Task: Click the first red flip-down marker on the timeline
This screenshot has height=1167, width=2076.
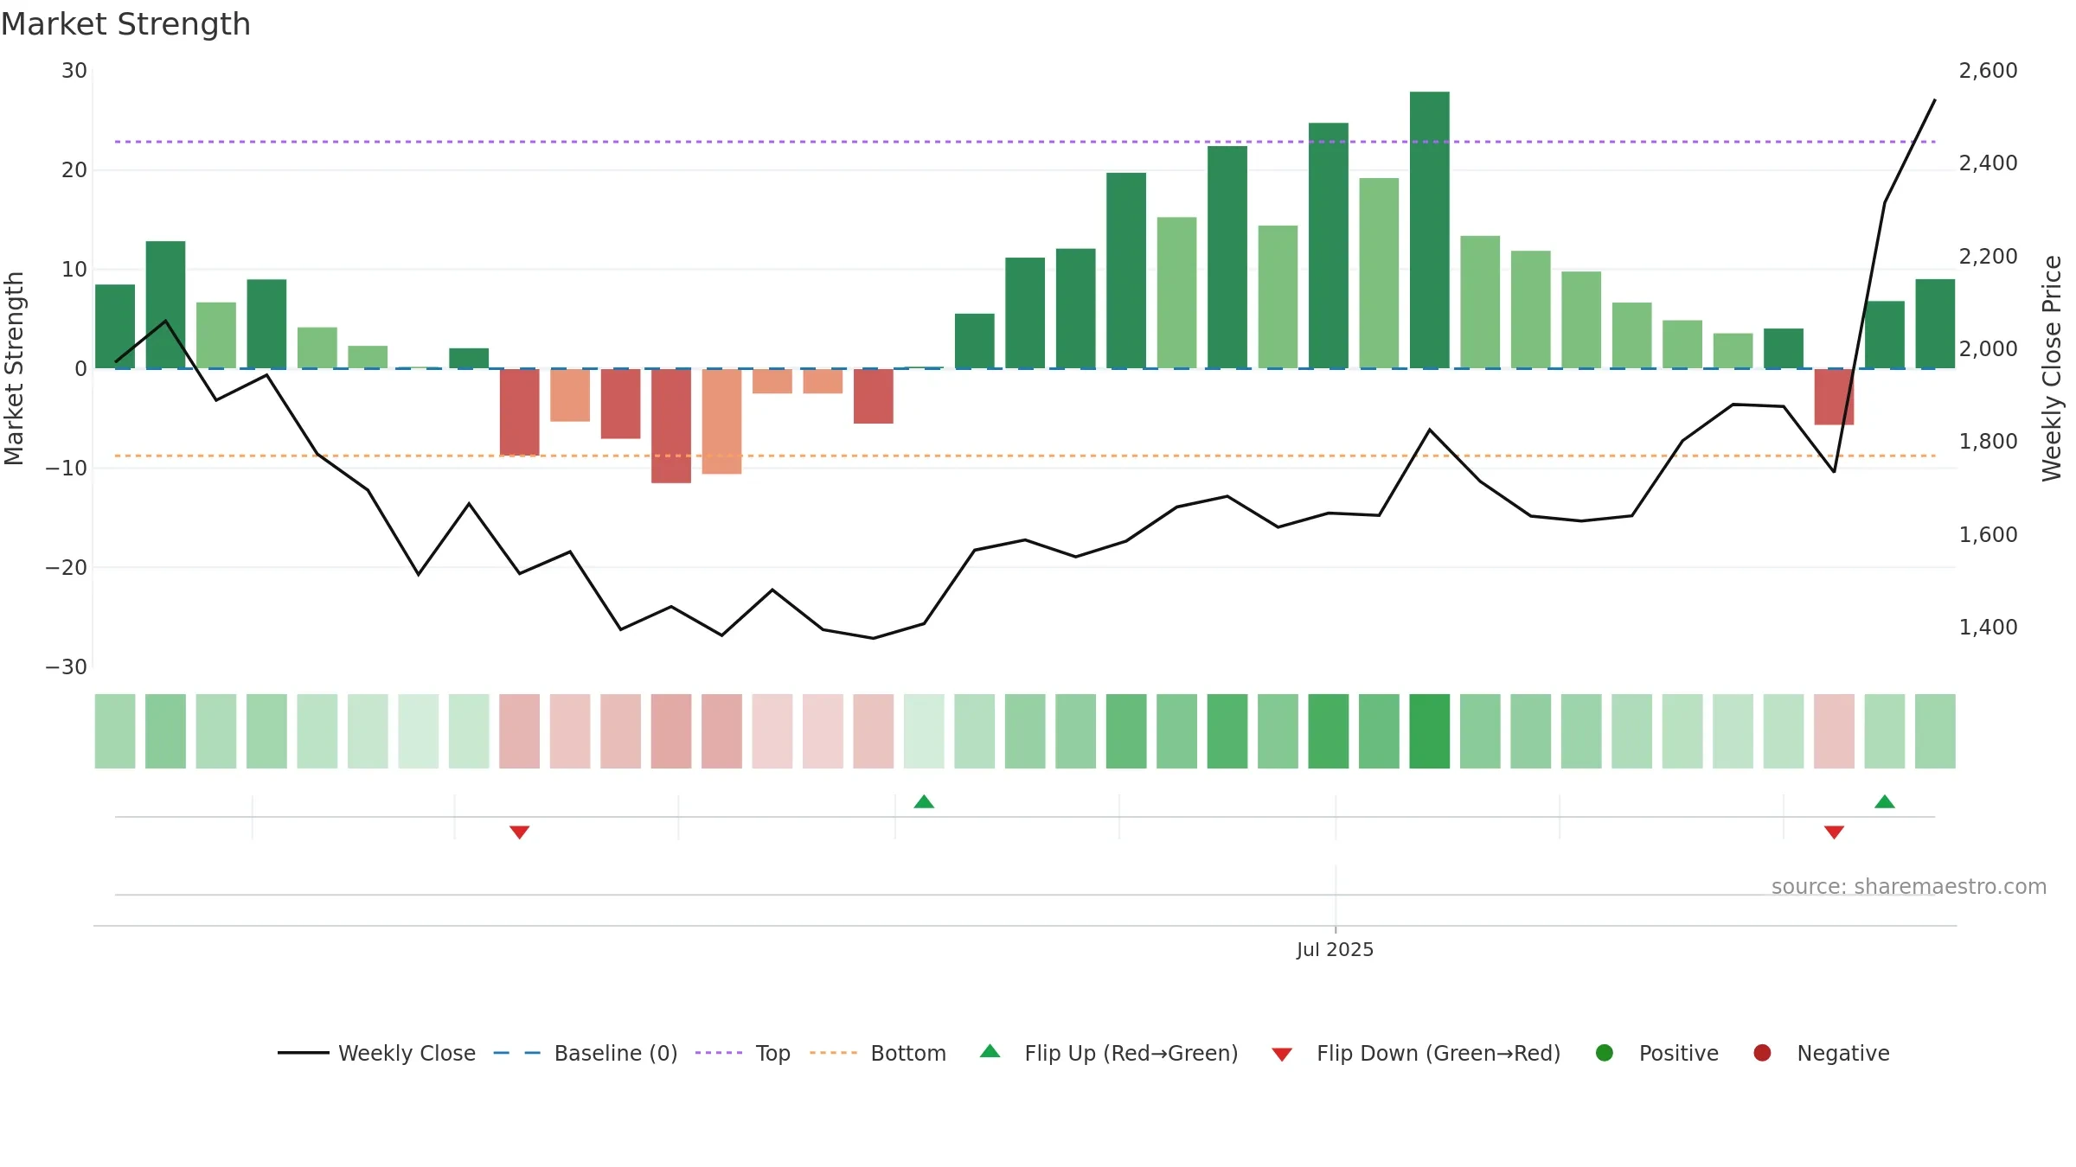Action: (x=520, y=832)
